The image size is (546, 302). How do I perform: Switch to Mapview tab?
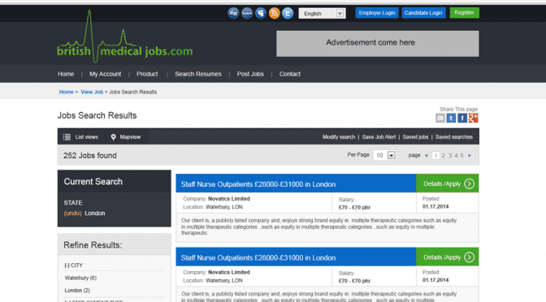pyautogui.click(x=126, y=137)
